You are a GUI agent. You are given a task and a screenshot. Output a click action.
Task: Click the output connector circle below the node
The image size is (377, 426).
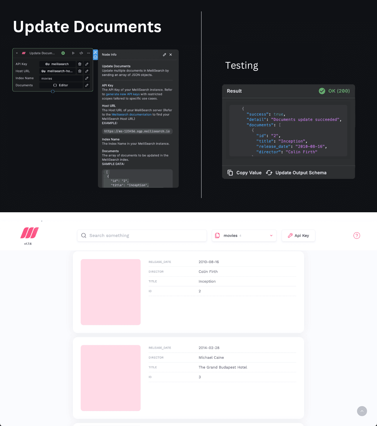(53, 91)
